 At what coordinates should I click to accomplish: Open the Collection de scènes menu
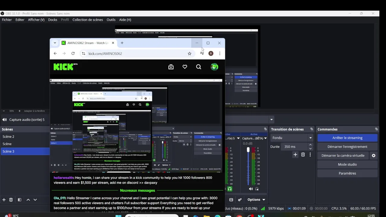(x=88, y=20)
